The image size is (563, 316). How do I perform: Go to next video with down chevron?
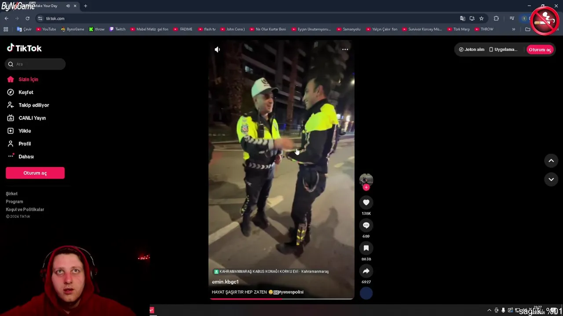tap(551, 179)
